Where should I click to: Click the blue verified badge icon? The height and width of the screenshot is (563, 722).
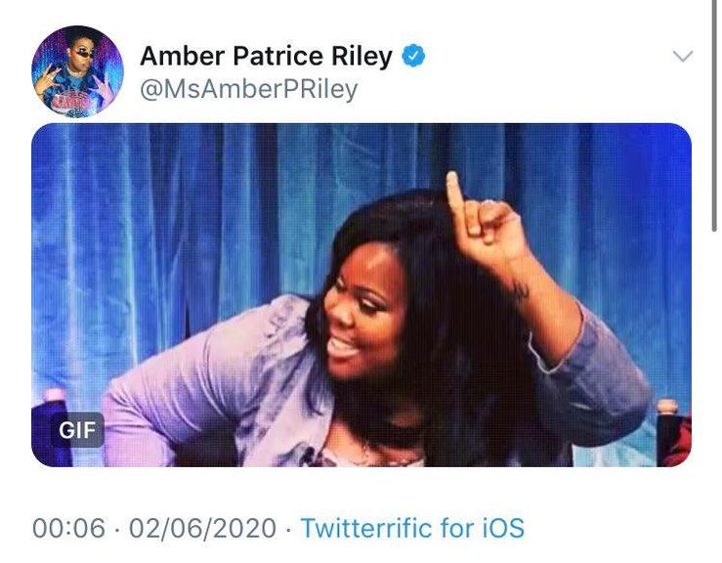(413, 56)
